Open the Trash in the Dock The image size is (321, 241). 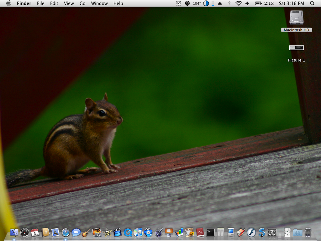[308, 233]
